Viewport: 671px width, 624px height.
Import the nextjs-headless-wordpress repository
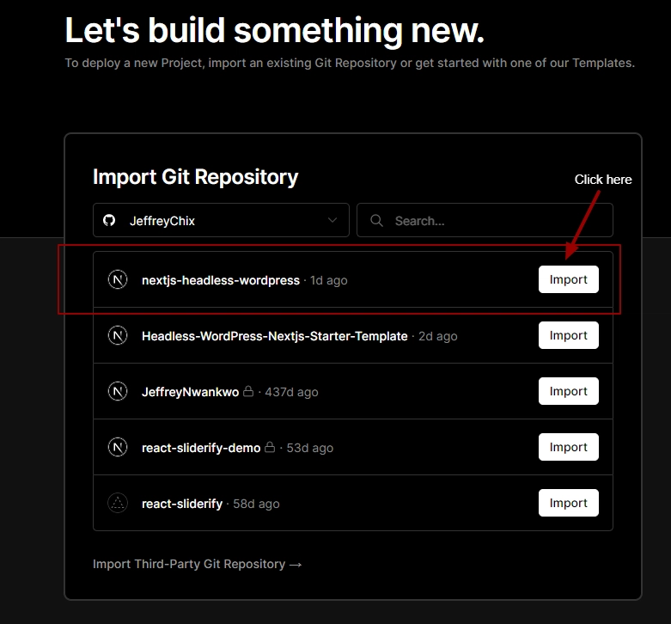(x=568, y=279)
